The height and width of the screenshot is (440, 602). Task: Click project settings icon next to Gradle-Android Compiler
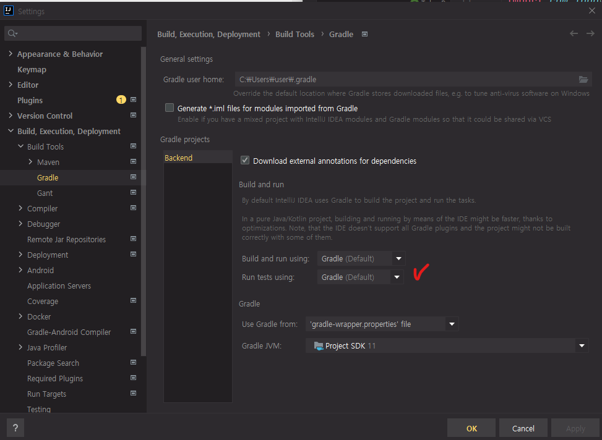click(x=133, y=331)
